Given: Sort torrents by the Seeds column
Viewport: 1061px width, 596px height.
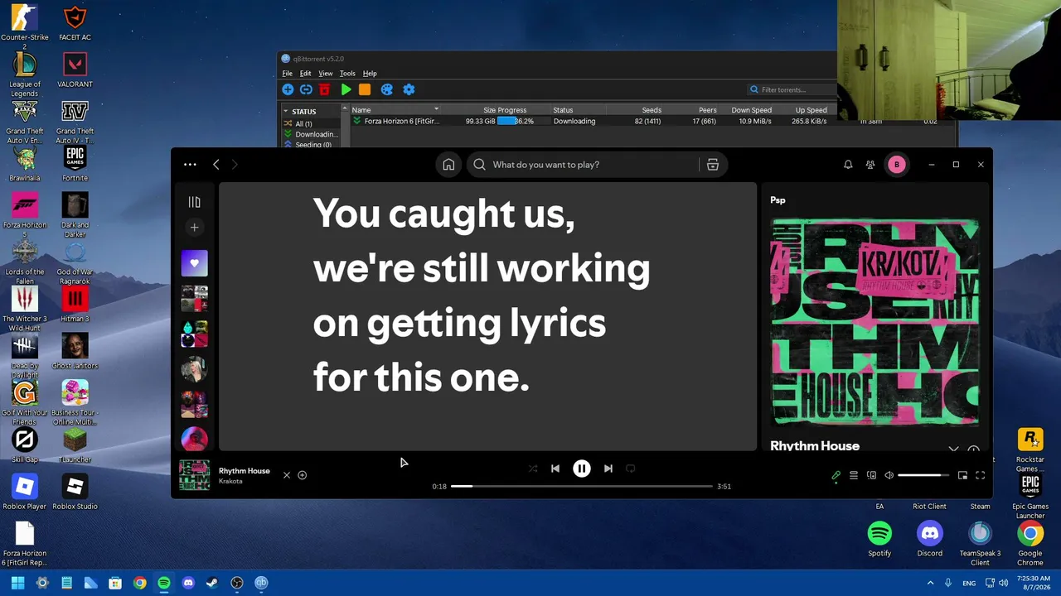Looking at the screenshot, I should 652,110.
